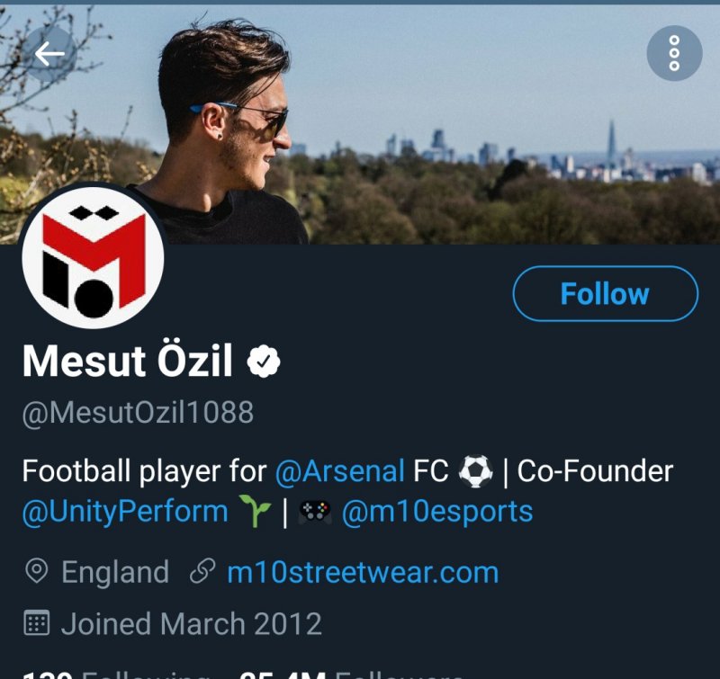This screenshot has height=679, width=720.
Task: Open the M logo profile avatar
Action: tap(93, 257)
